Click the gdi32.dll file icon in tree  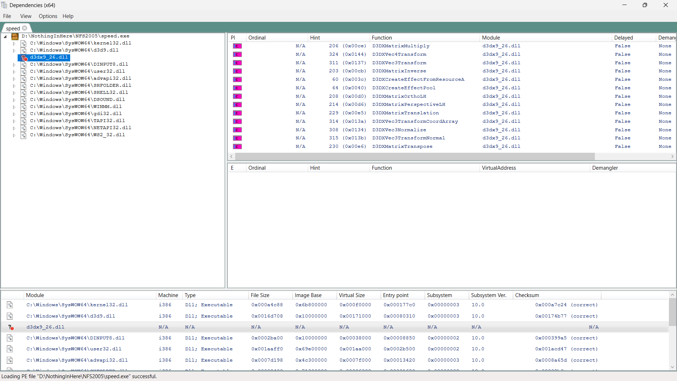tap(23, 114)
